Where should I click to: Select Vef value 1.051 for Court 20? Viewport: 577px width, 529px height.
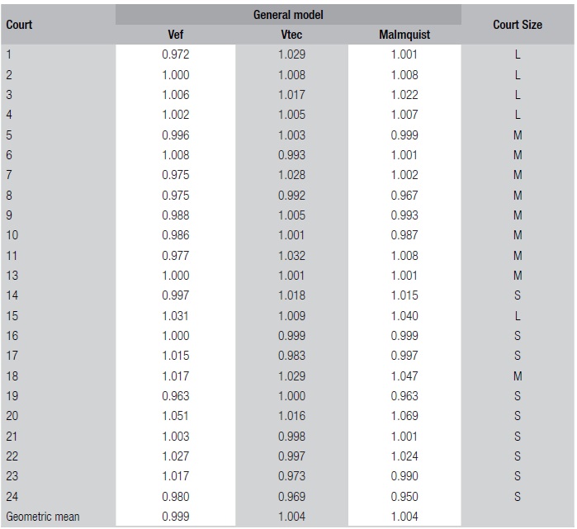pos(176,416)
